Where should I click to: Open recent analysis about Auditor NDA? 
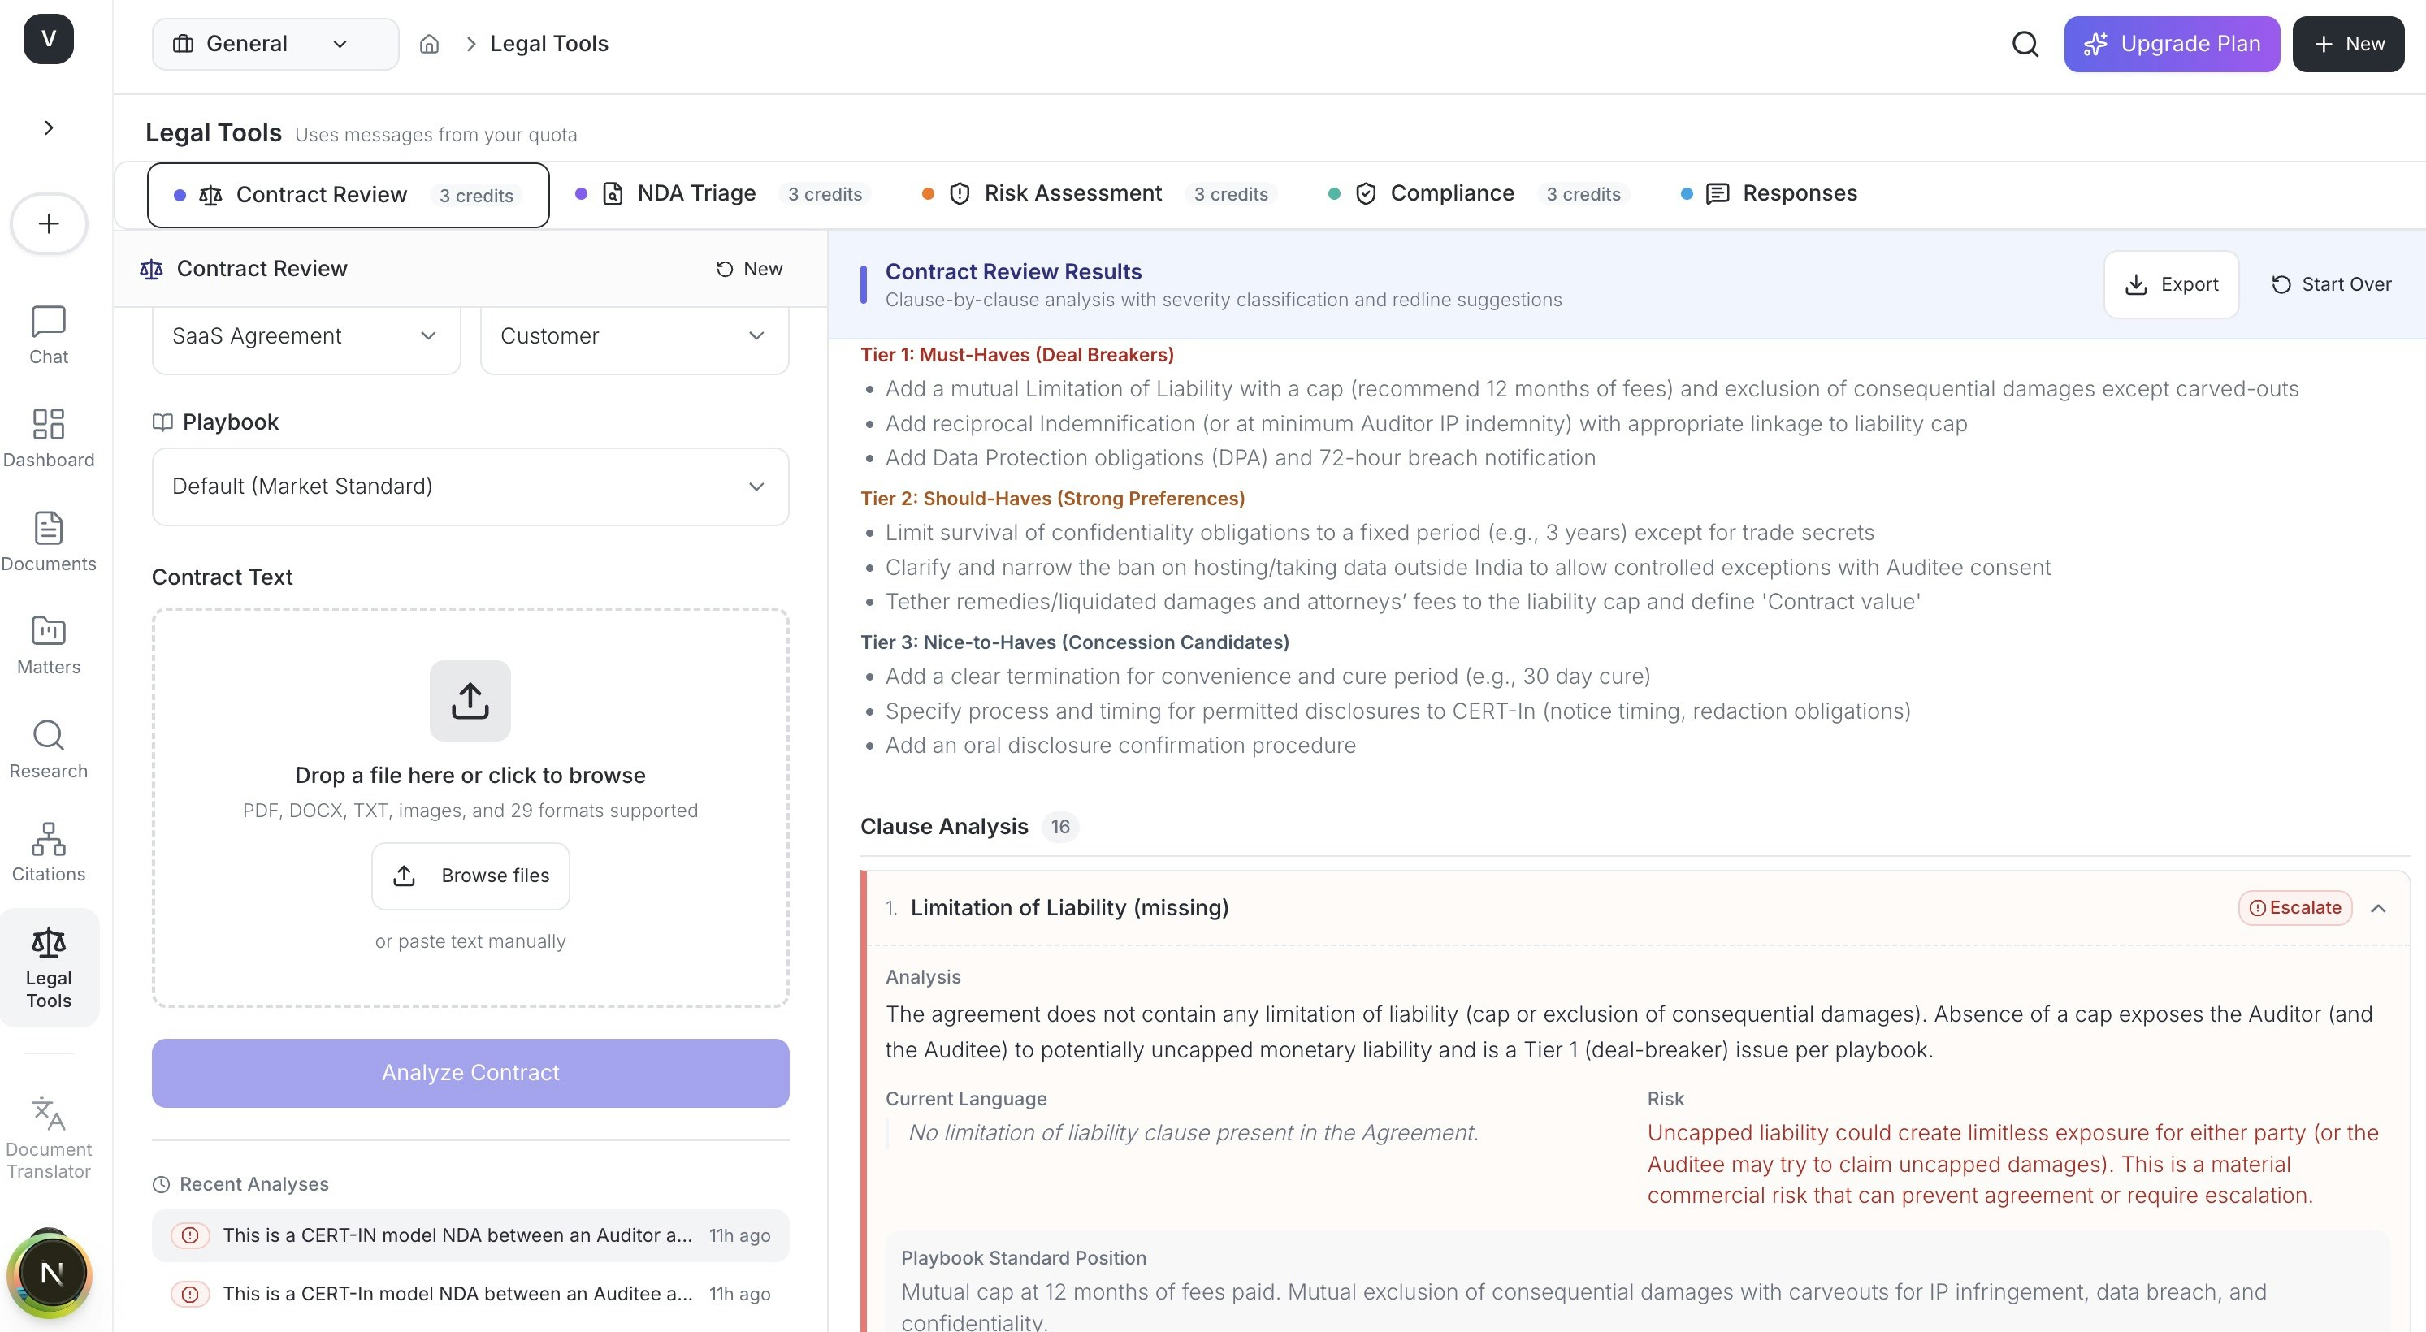471,1236
